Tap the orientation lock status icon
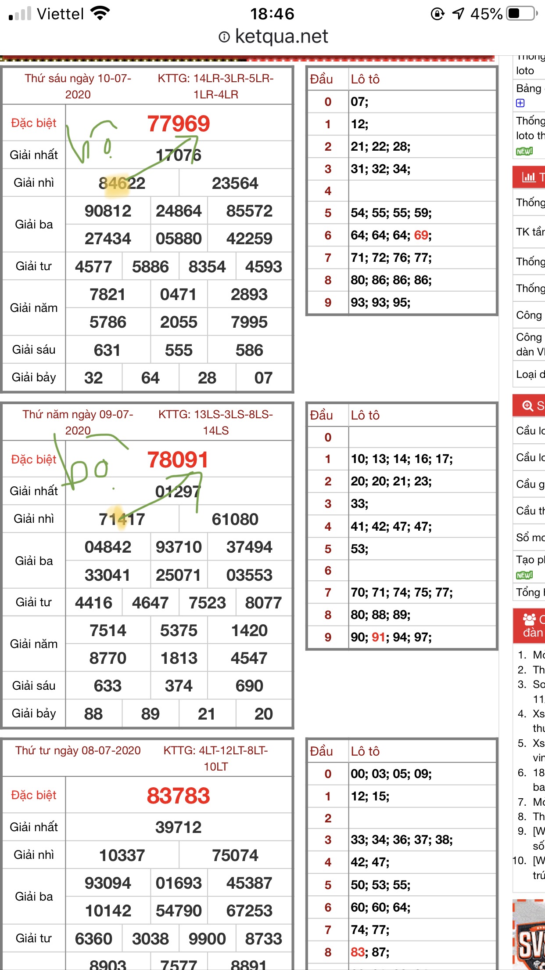 437,14
